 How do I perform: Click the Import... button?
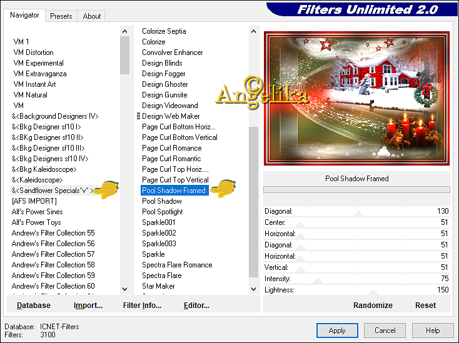click(x=88, y=306)
